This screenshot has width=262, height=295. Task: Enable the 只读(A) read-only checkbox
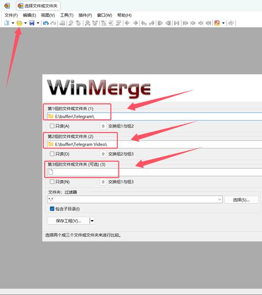[52, 126]
